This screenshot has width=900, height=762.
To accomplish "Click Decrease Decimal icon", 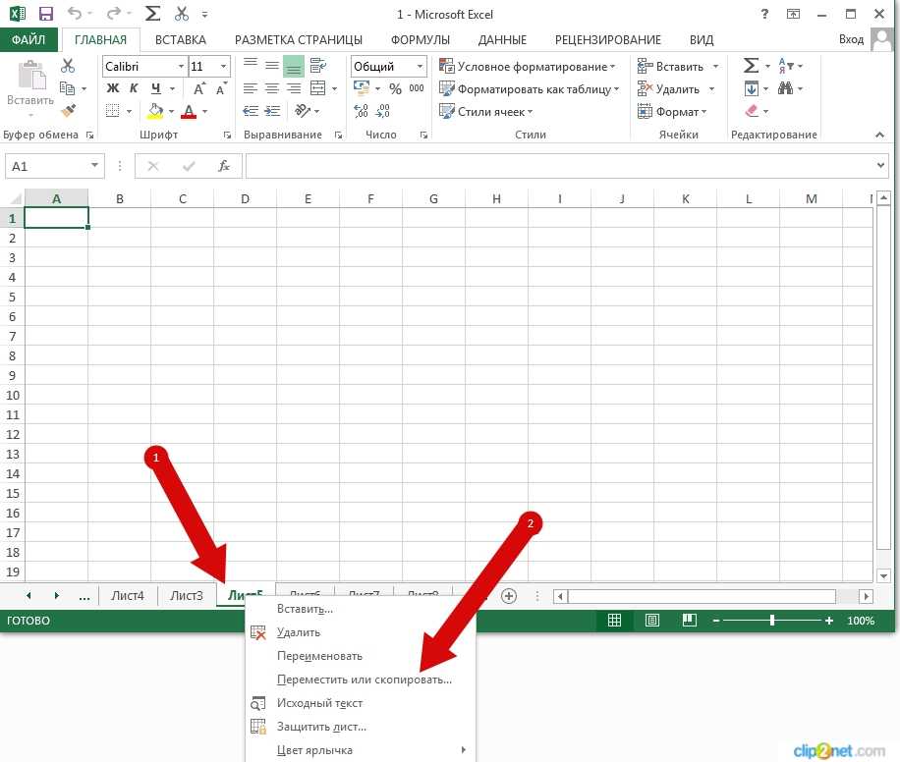I will 383,111.
